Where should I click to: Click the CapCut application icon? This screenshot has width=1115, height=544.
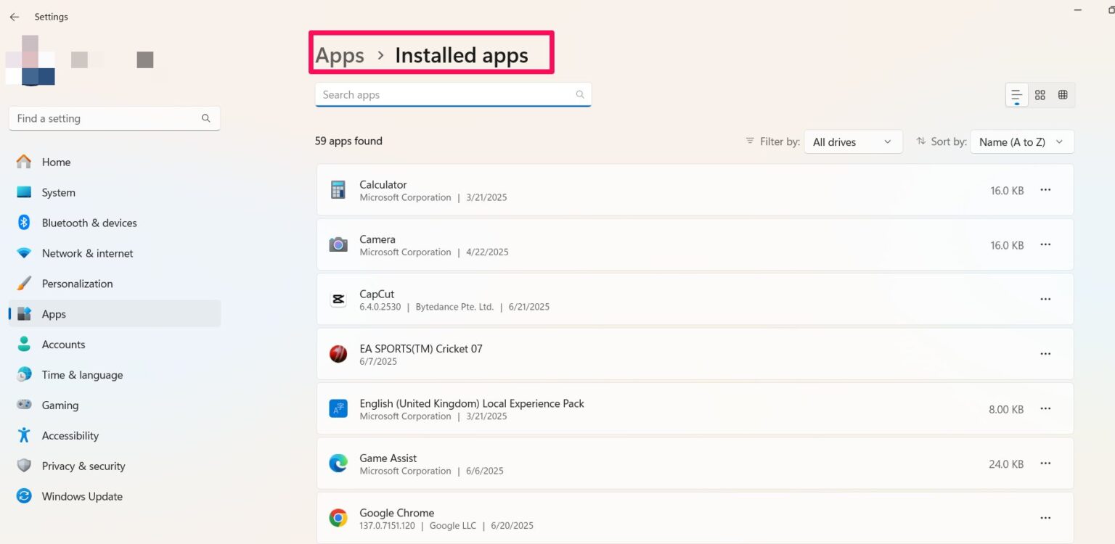tap(338, 299)
